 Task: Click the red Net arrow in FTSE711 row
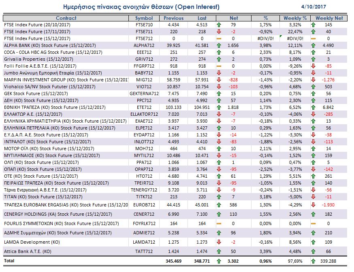[219, 32]
